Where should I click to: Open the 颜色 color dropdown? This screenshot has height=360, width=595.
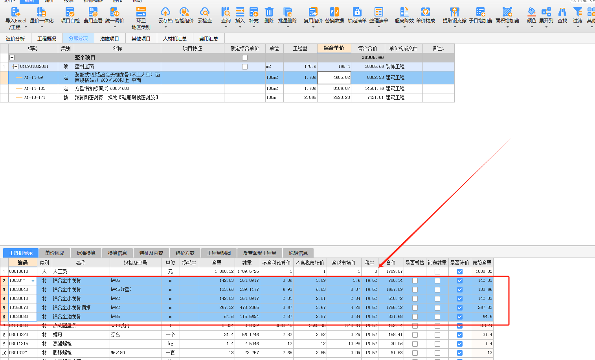pyautogui.click(x=532, y=27)
